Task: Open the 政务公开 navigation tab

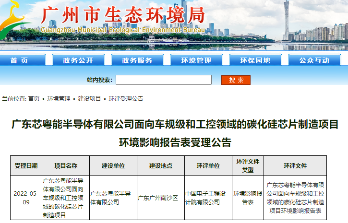Action: 78,60
